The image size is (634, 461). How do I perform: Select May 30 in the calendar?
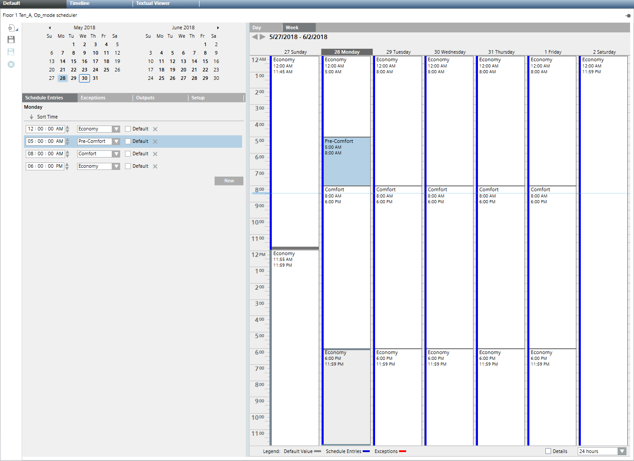84,78
